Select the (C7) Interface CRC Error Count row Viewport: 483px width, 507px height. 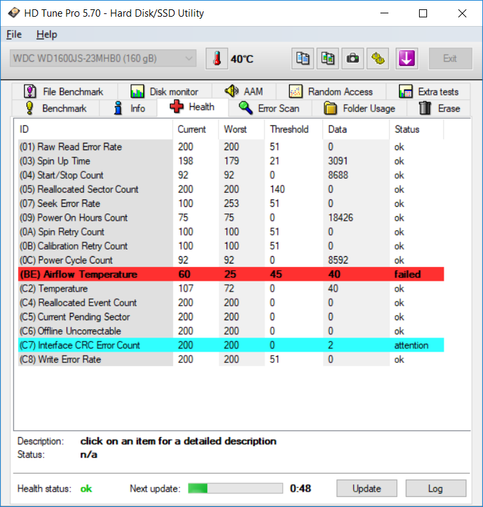click(231, 345)
